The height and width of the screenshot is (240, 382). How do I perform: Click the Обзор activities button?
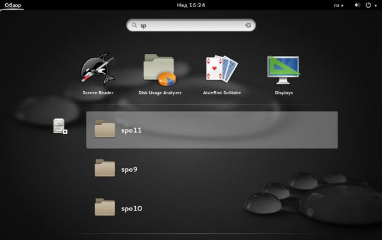(x=13, y=5)
